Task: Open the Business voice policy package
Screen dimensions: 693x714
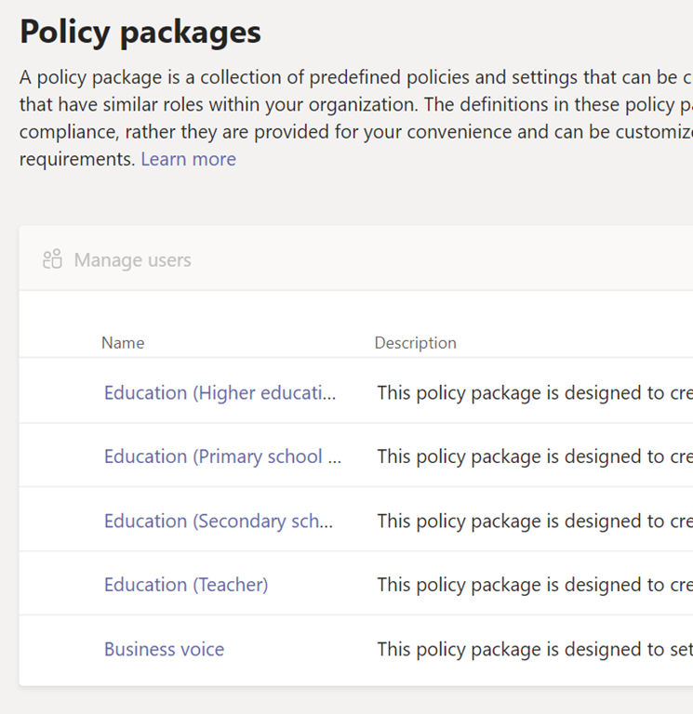Action: pyautogui.click(x=164, y=649)
